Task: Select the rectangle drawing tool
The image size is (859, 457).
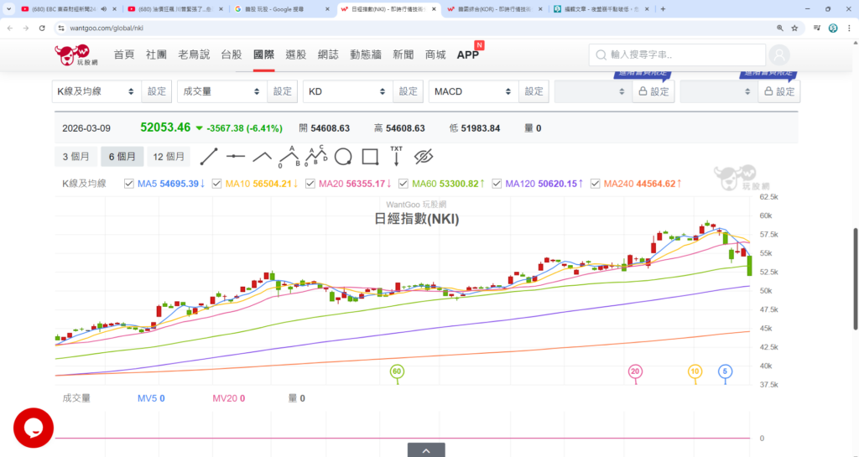Action: [x=369, y=156]
